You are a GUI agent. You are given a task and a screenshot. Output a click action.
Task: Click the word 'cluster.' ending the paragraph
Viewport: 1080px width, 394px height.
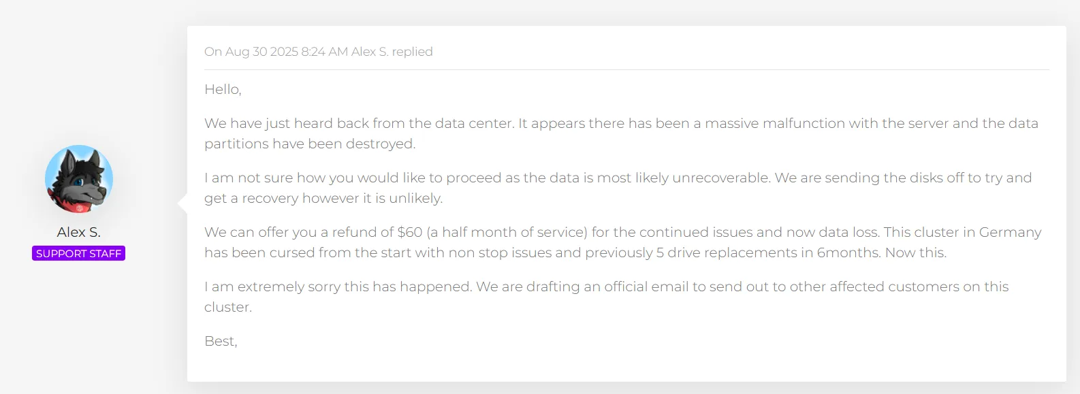point(228,307)
